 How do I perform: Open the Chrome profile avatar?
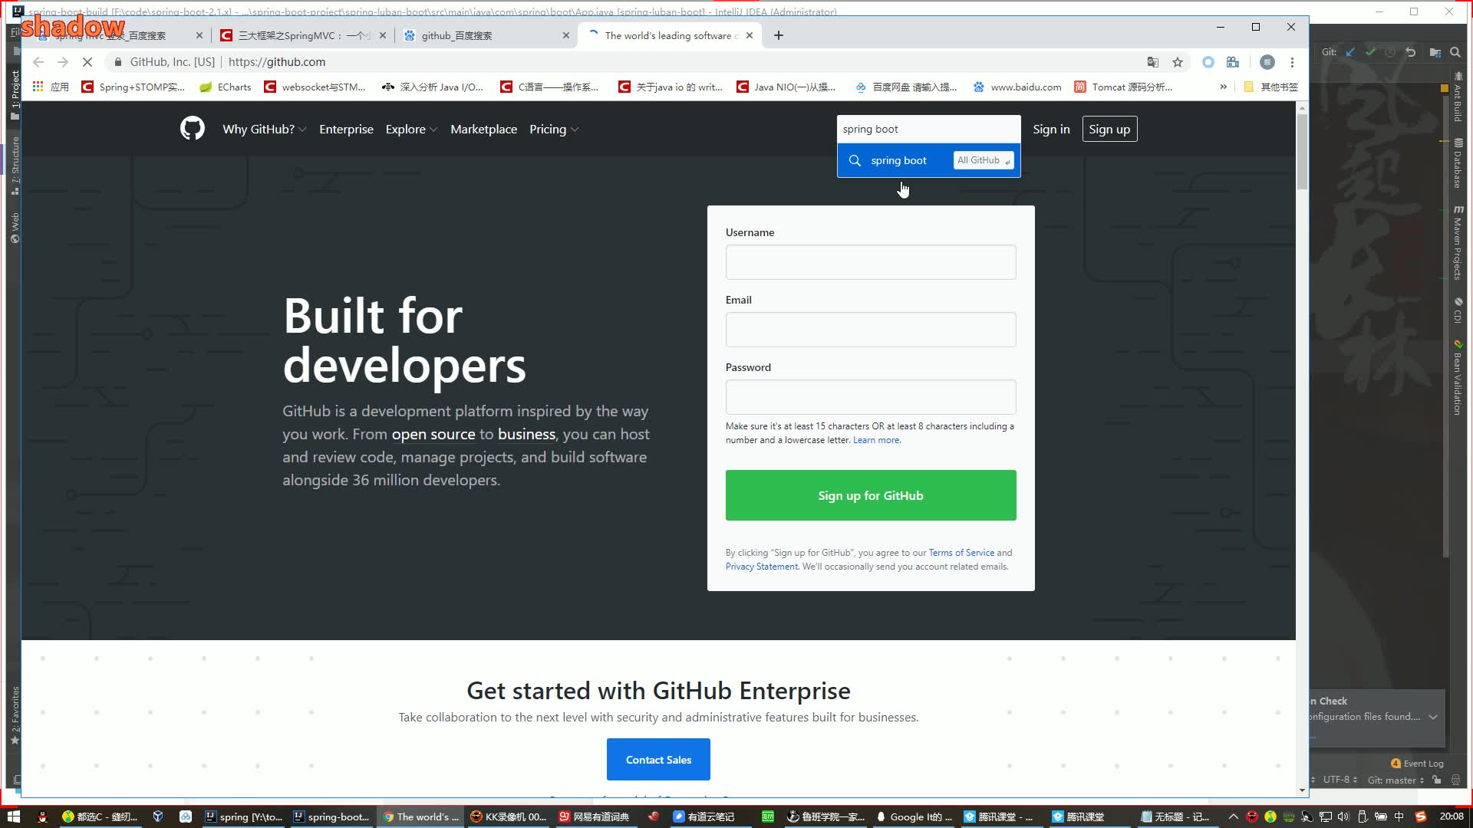click(x=1267, y=62)
